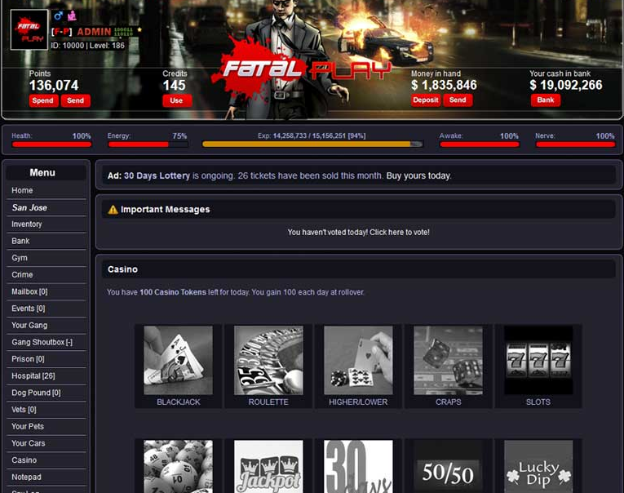Viewport: 624px width, 493px height.
Task: Click the Spend points button
Action: [43, 100]
